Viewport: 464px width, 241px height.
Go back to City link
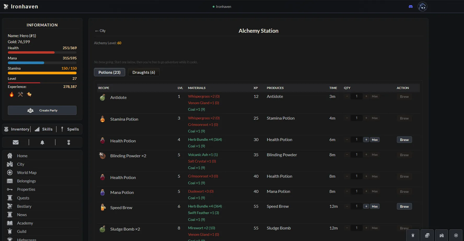pyautogui.click(x=100, y=31)
